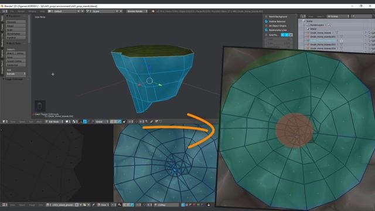Click the Scale button in the tool shelf
Image resolution: width=375 pixels, height=211 pixels.
click(16, 30)
